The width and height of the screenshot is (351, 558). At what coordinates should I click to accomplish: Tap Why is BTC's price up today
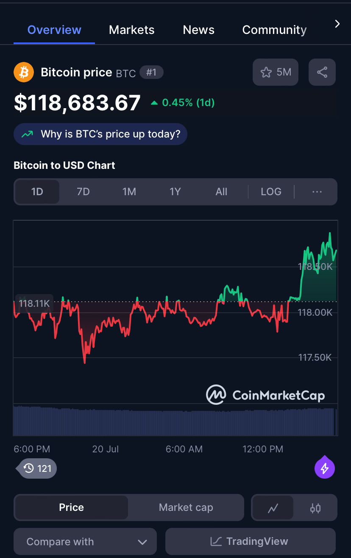point(100,134)
